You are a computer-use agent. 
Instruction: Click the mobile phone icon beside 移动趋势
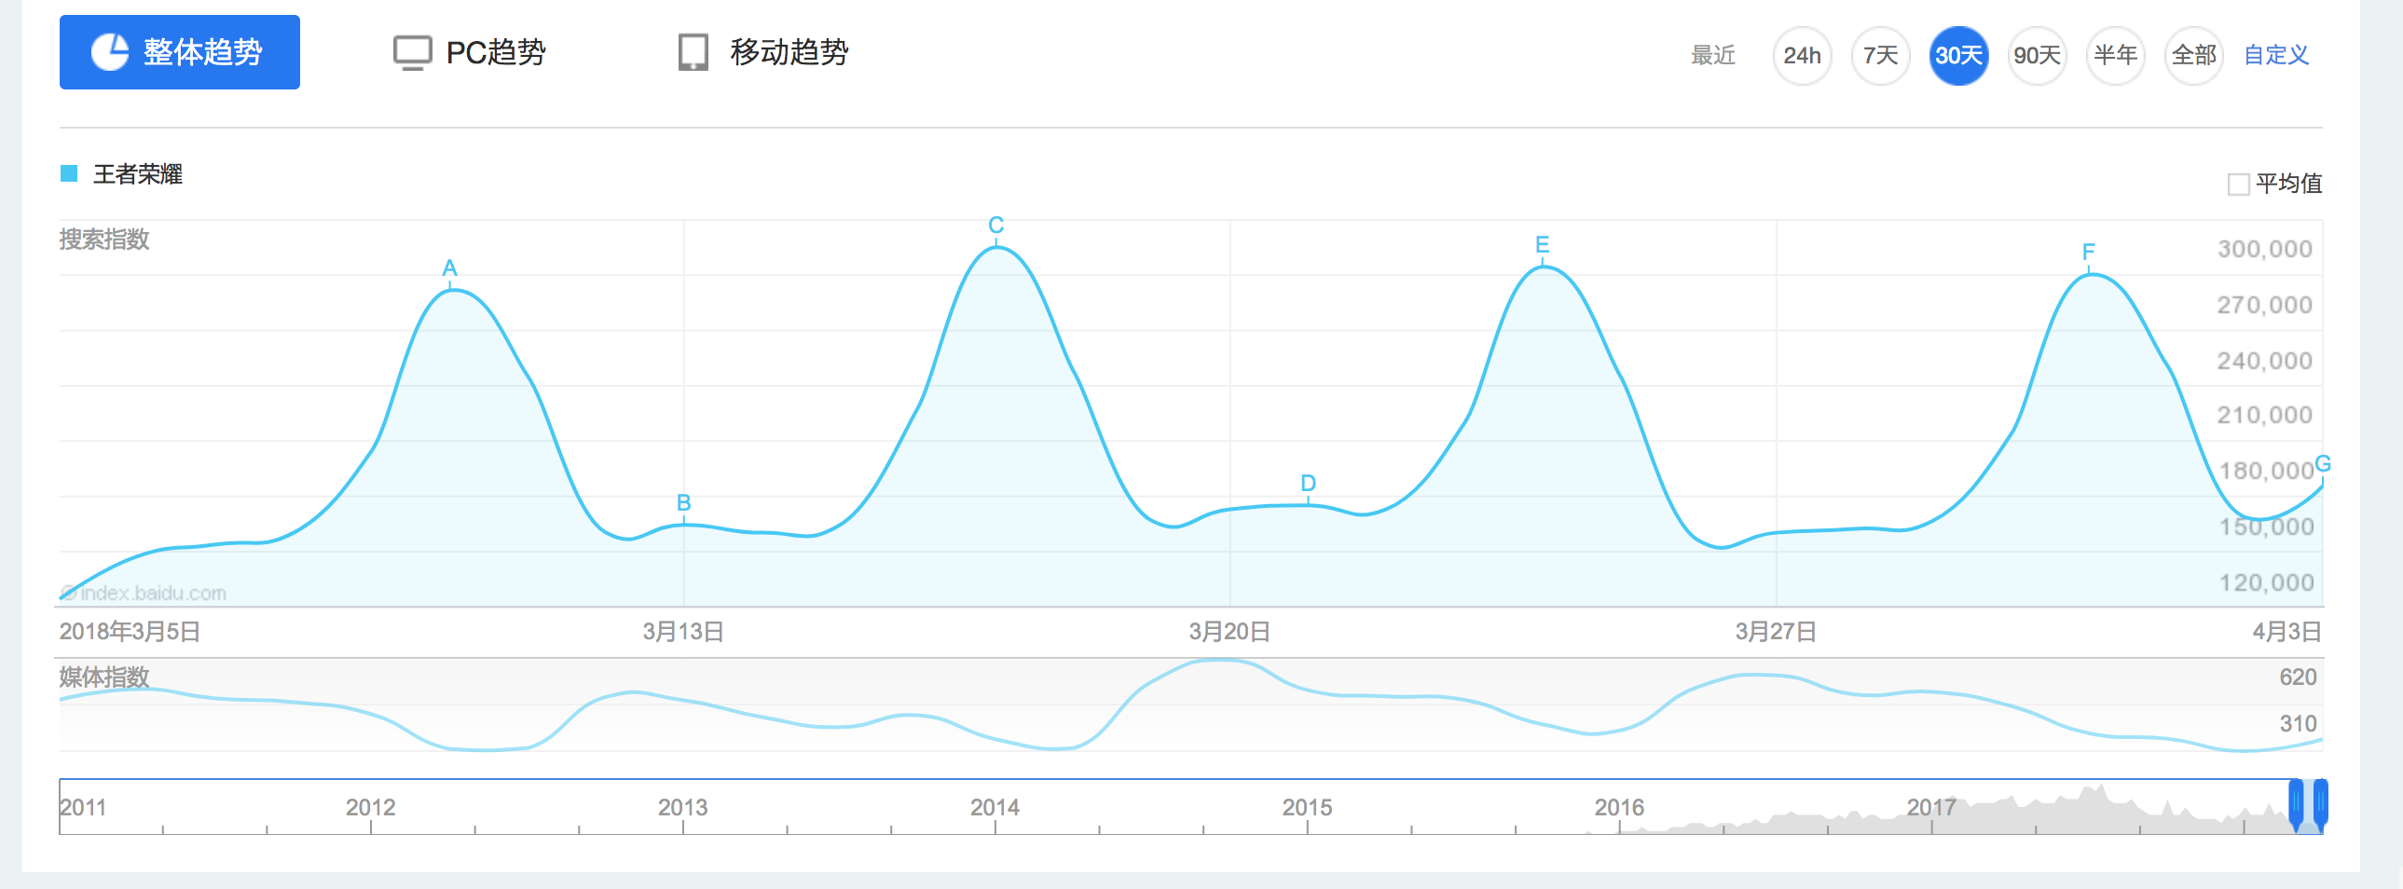[693, 53]
